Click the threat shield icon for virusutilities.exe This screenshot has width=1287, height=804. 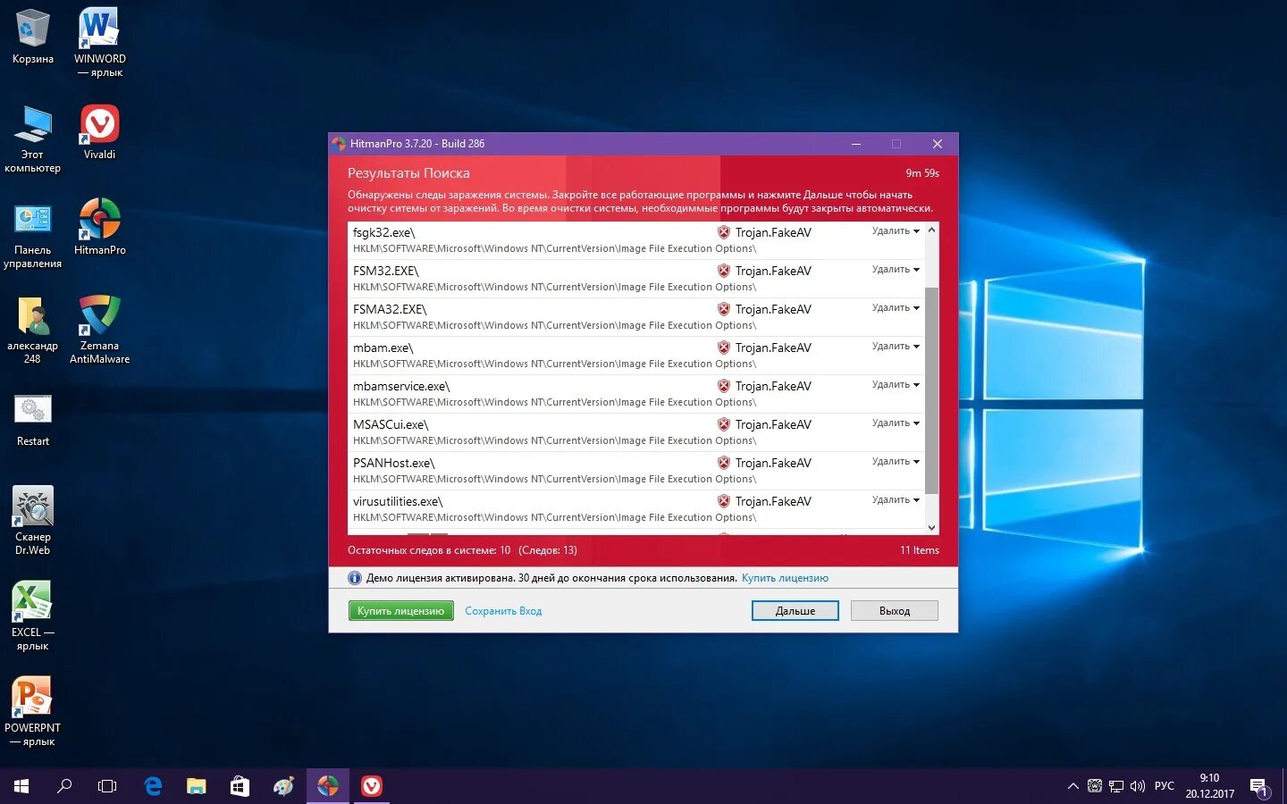[x=723, y=501]
